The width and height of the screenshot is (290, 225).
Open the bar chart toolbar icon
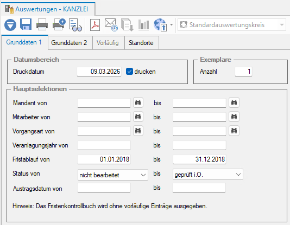tap(143, 24)
